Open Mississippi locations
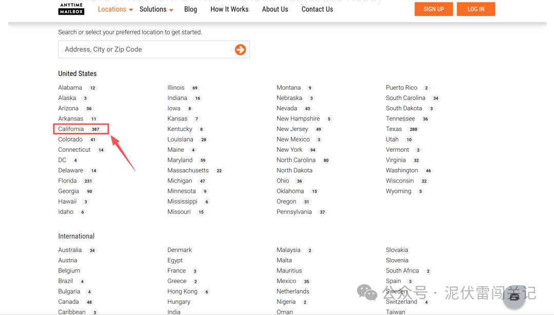The width and height of the screenshot is (554, 315). pos(182,202)
